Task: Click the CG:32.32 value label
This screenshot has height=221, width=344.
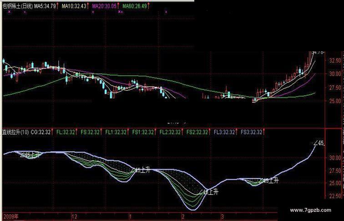Action: (x=40, y=132)
